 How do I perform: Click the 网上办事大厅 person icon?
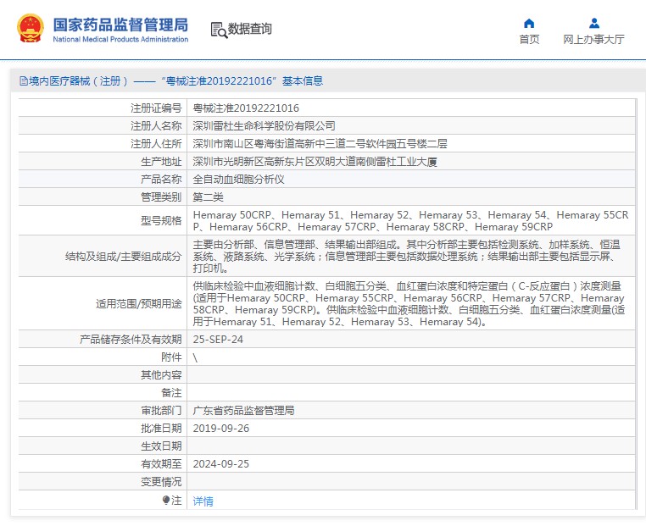click(593, 23)
